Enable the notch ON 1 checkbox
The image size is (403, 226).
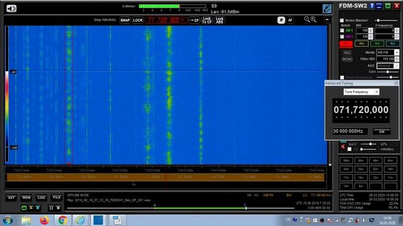pos(342,31)
